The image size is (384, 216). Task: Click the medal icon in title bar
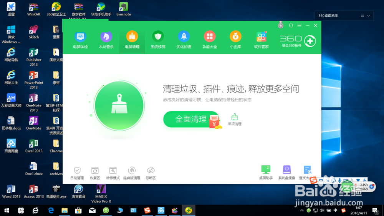click(x=281, y=25)
